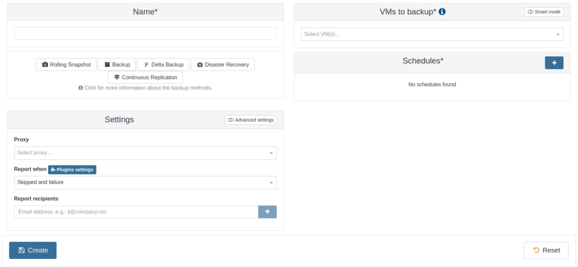
Task: Open Plugins settings
Action: (x=72, y=170)
